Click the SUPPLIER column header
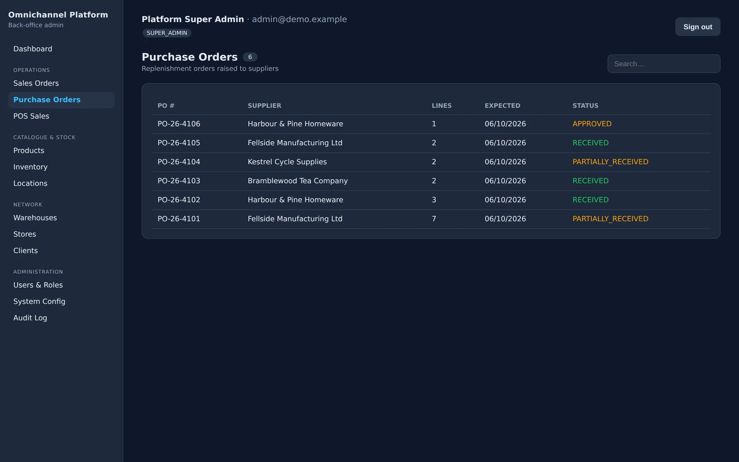Image resolution: width=739 pixels, height=462 pixels. [x=264, y=105]
